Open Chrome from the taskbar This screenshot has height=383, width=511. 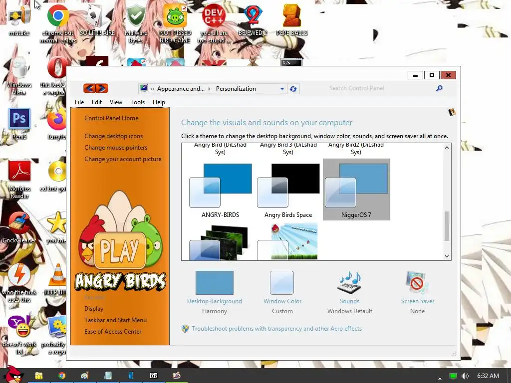click(61, 376)
